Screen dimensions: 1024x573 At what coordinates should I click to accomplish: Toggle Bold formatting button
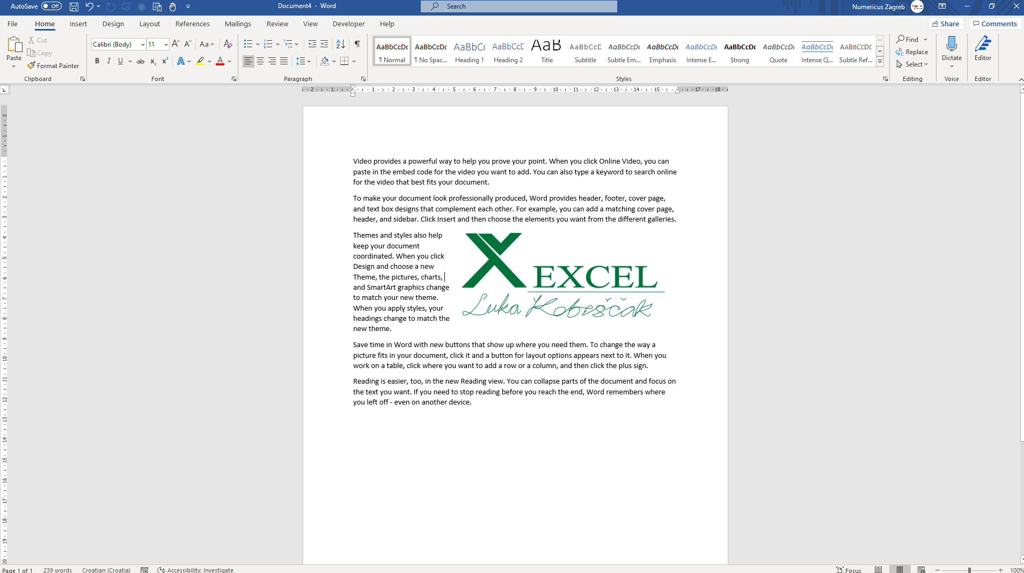click(97, 61)
